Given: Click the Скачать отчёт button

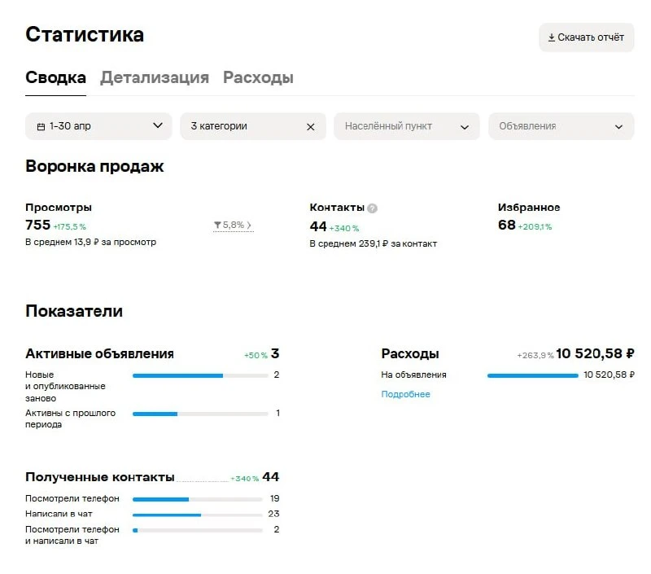Looking at the screenshot, I should (x=586, y=37).
